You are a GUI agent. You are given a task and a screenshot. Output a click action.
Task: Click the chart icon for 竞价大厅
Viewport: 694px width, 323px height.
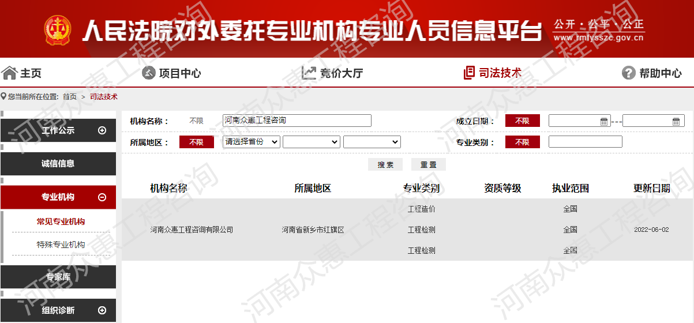click(x=309, y=73)
